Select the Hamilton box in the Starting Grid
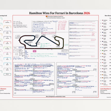Viewport: 111px width, 111px height. [7, 22]
